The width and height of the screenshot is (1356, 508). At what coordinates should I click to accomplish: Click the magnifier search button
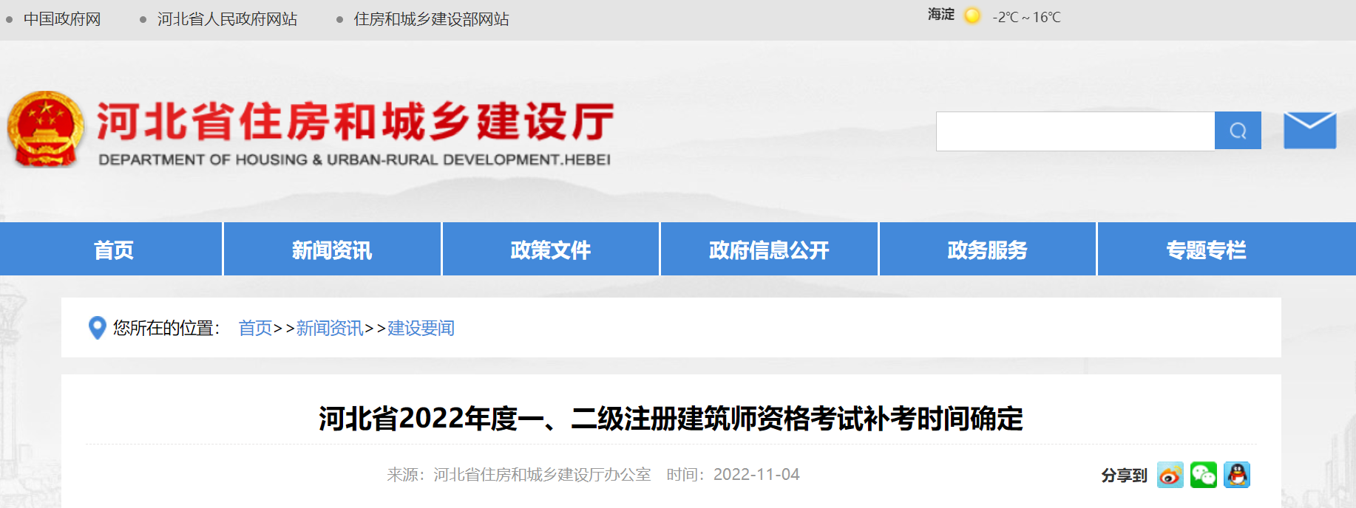point(1238,131)
